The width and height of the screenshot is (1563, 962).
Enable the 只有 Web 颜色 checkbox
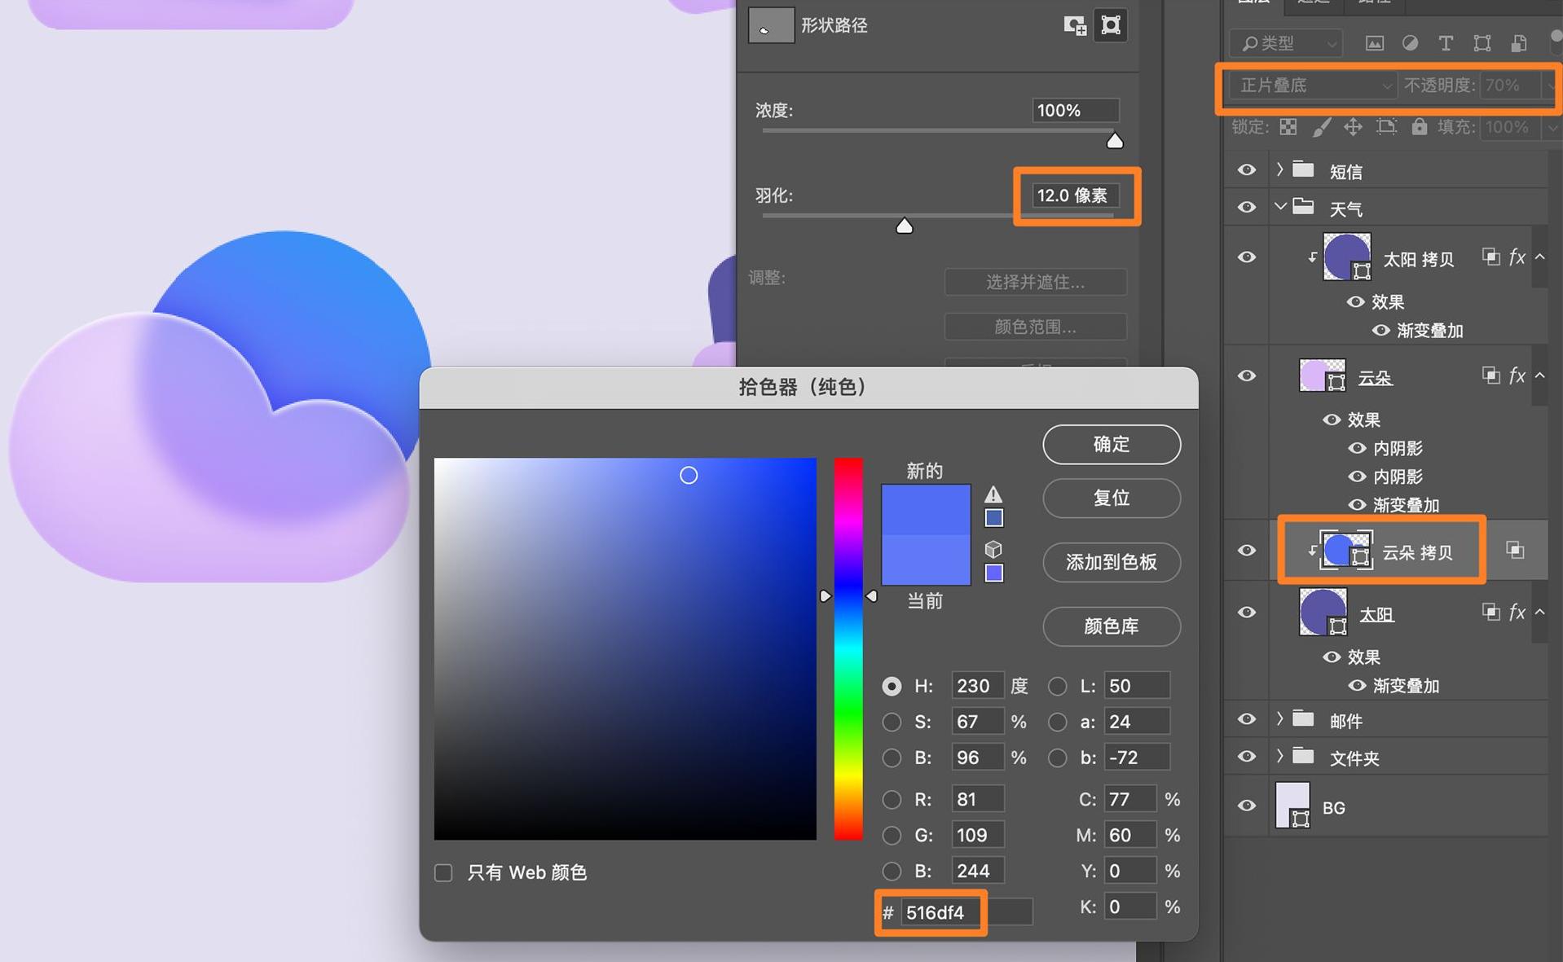(x=442, y=872)
